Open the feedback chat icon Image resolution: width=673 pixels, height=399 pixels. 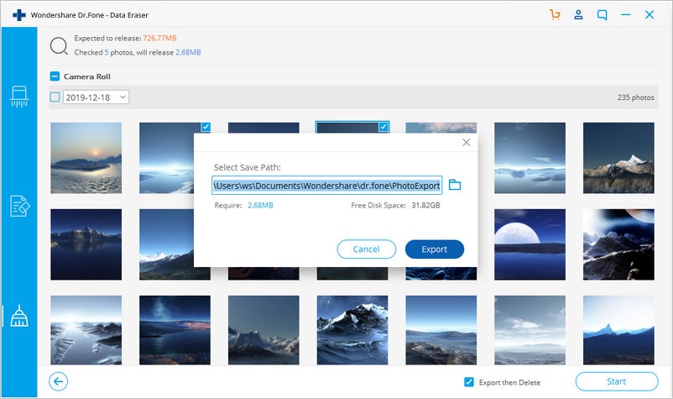click(603, 15)
